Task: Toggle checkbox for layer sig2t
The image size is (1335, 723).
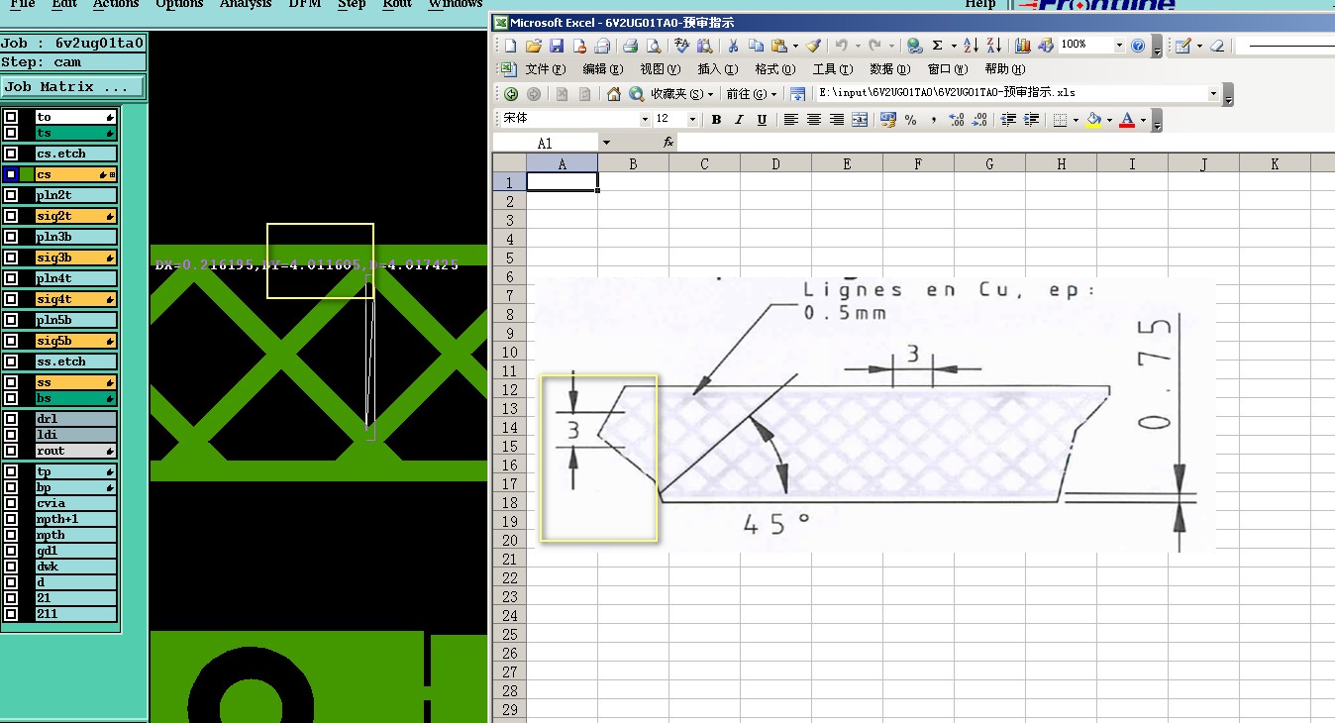Action: [x=11, y=216]
